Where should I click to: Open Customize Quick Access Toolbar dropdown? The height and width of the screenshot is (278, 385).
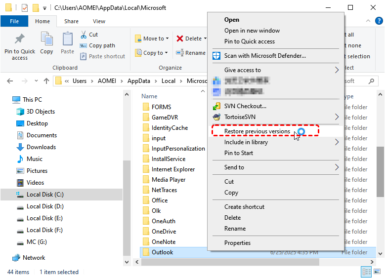coord(44,8)
